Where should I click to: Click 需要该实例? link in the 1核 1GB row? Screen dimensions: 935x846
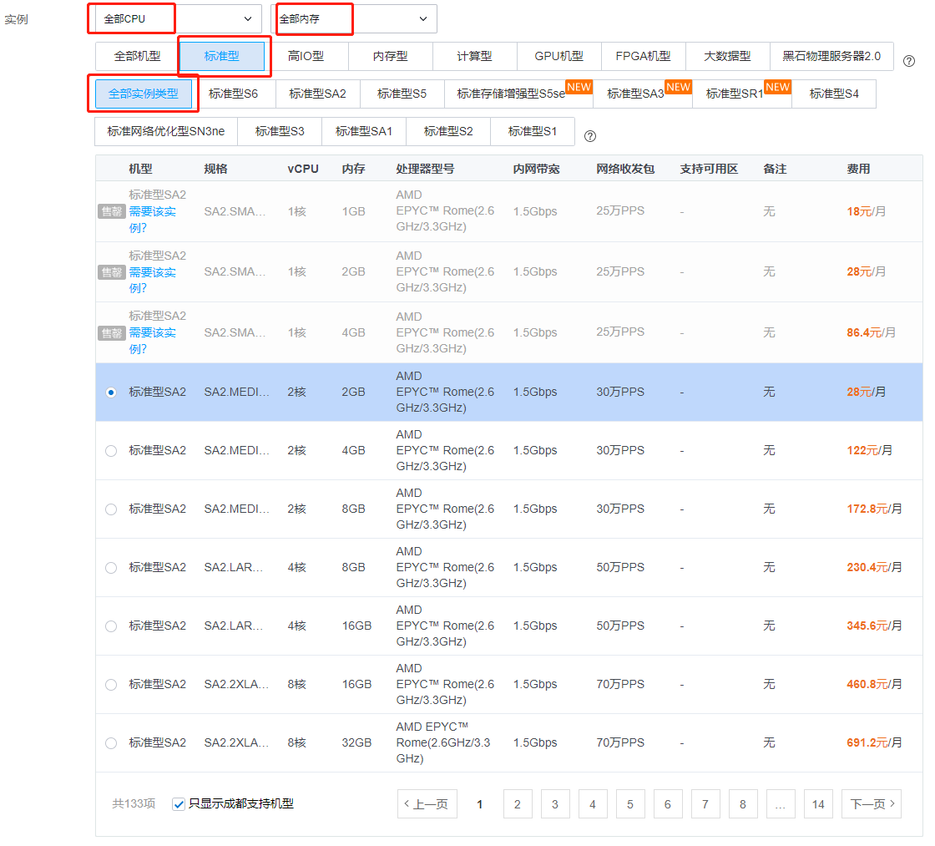tap(153, 220)
